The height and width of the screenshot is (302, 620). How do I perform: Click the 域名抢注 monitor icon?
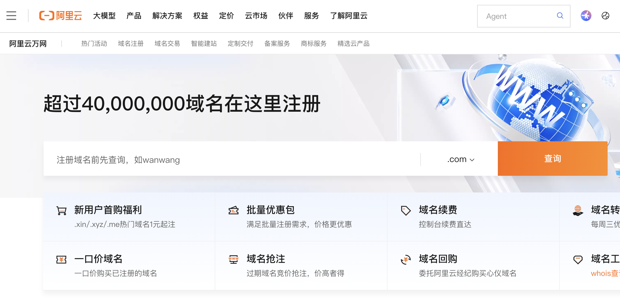233,259
